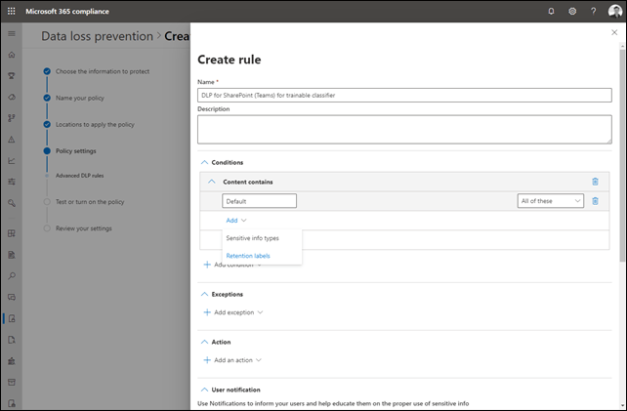Click the Description text area
Viewport: 627px width, 411px height.
click(x=404, y=129)
